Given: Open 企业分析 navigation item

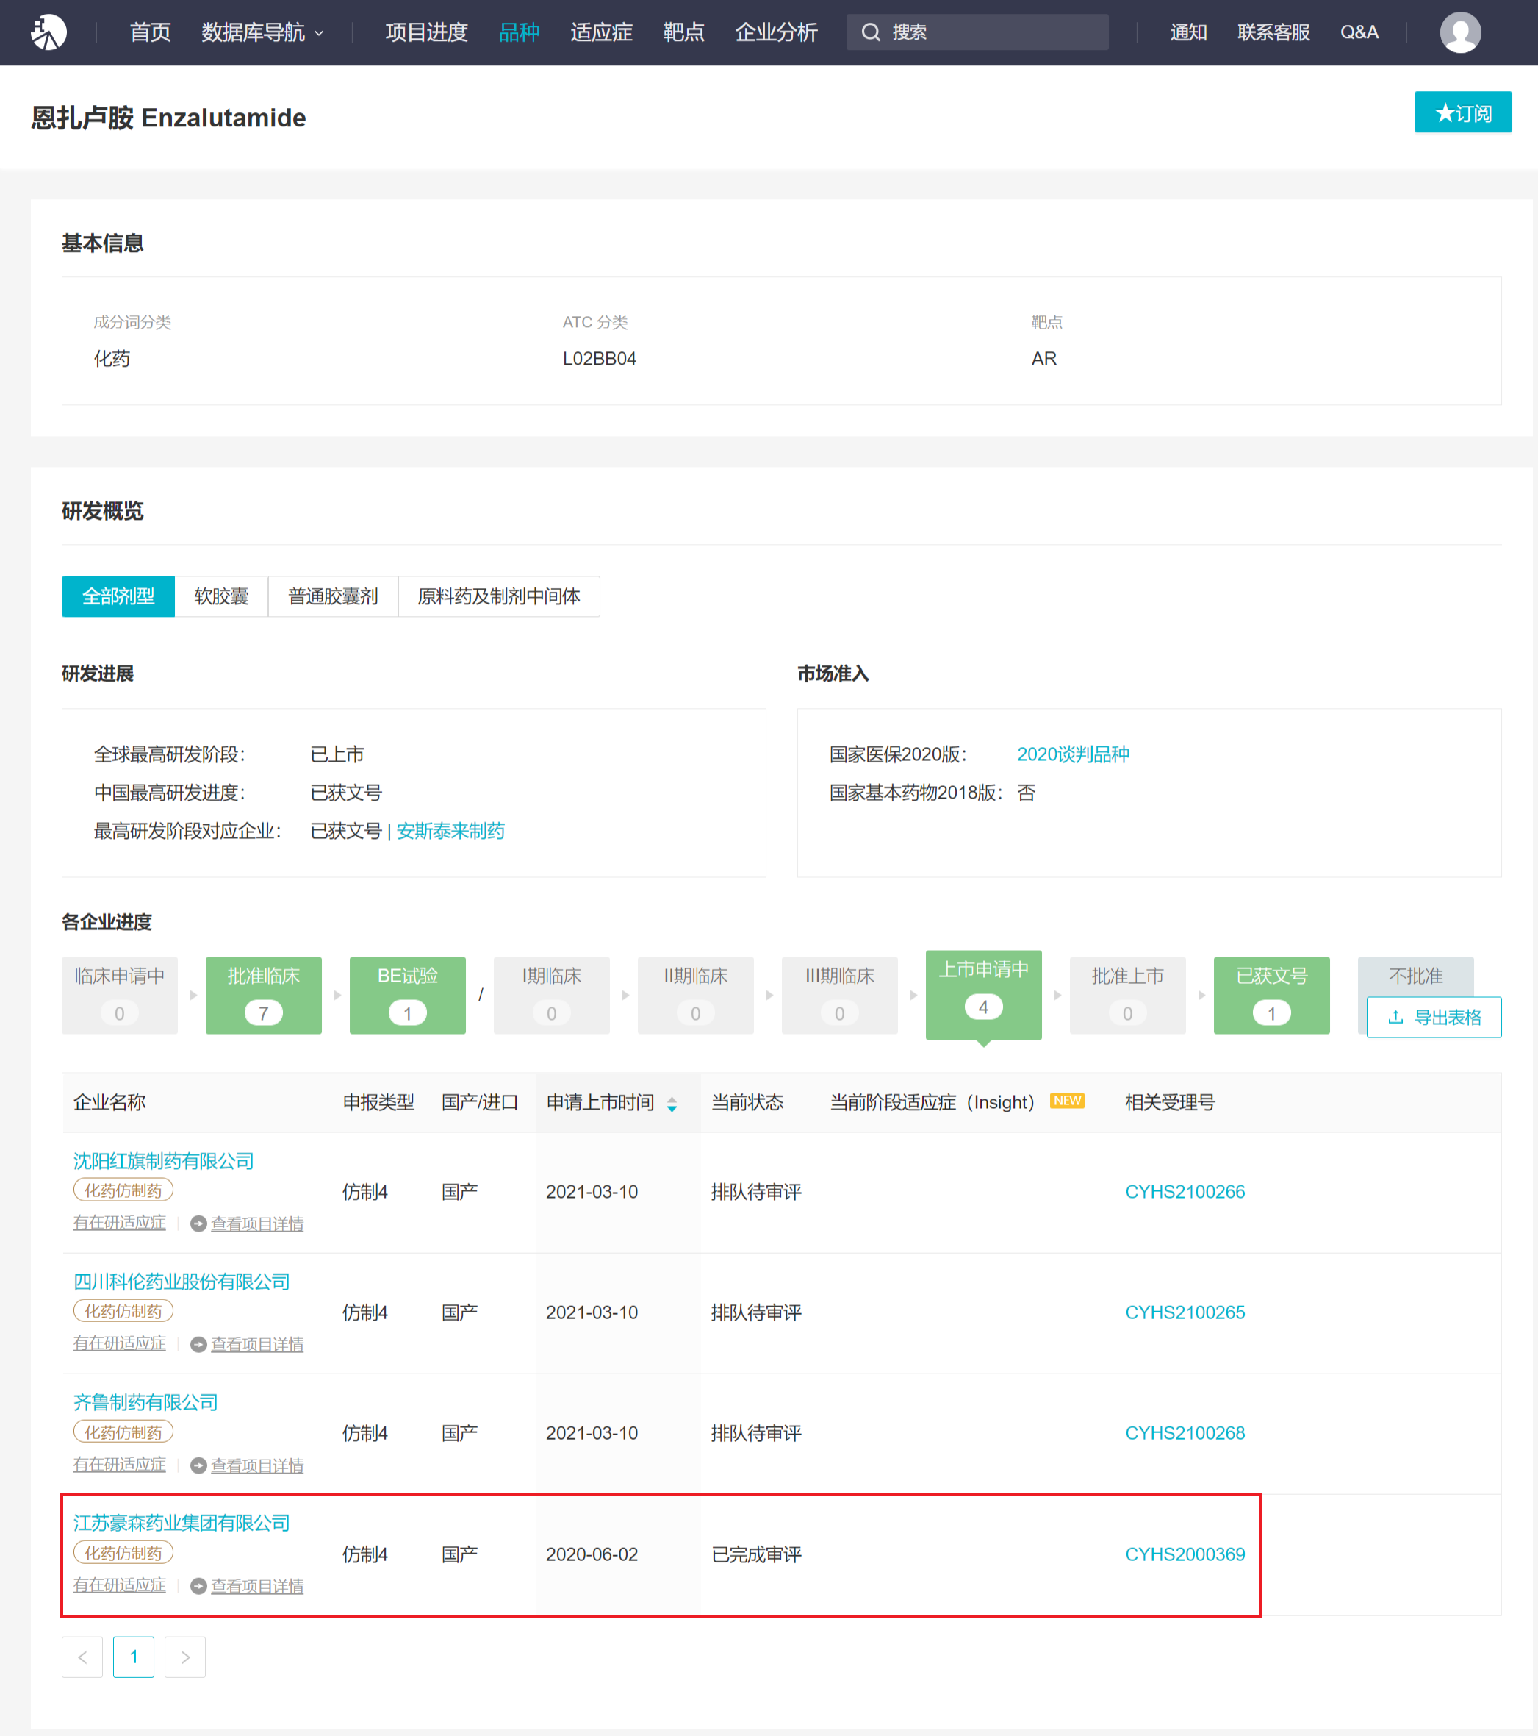Looking at the screenshot, I should [776, 32].
